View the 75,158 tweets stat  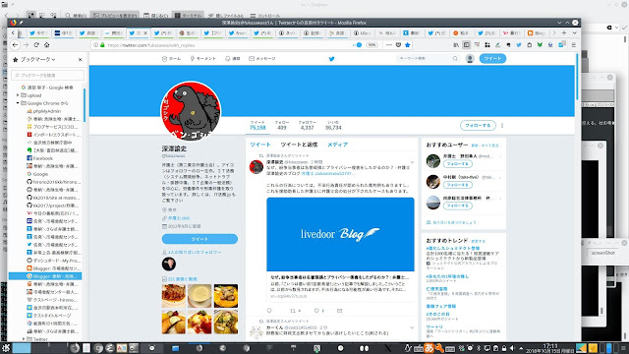257,125
